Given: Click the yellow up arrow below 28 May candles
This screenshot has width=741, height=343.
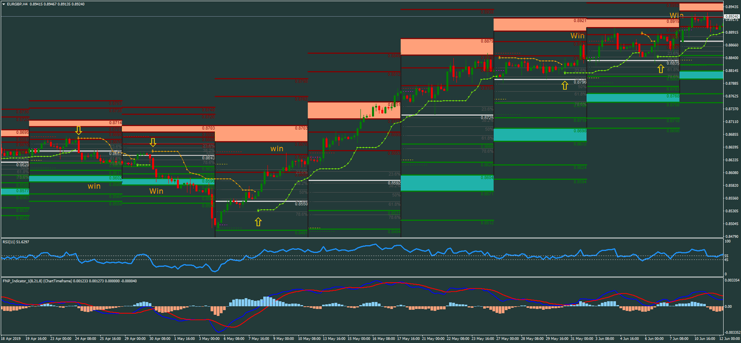Looking at the screenshot, I should (564, 84).
